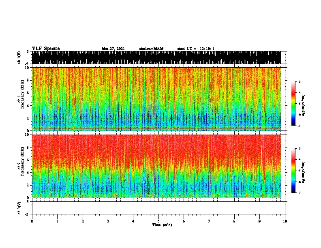Click time axis tick label "0"
The height and width of the screenshot is (248, 321).
click(32, 221)
